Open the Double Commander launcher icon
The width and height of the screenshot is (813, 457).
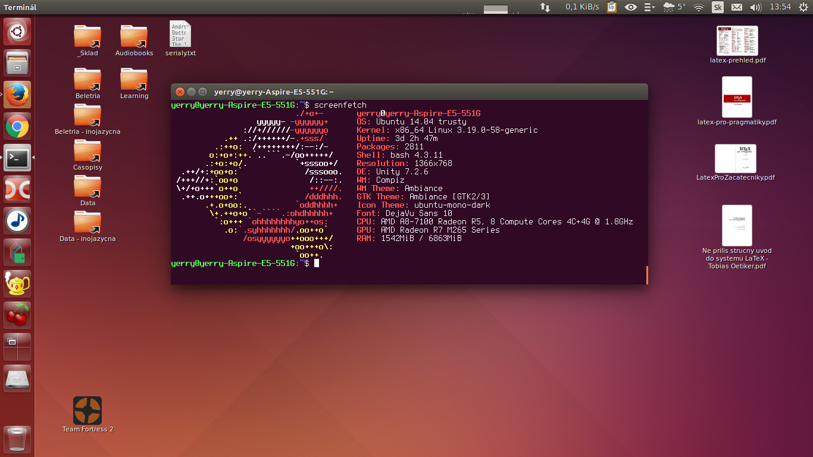pyautogui.click(x=17, y=190)
